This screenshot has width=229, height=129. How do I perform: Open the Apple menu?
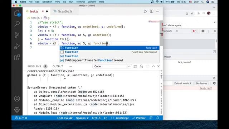pos(16,2)
